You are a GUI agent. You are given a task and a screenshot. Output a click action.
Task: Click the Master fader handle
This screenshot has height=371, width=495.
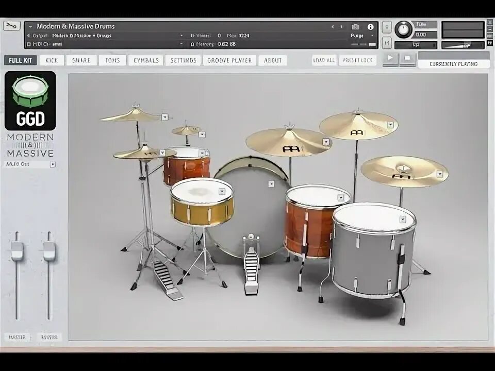[x=18, y=251]
